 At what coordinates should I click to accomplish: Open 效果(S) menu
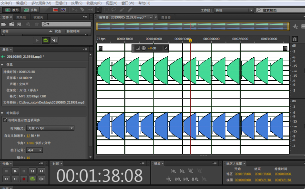(77, 3)
